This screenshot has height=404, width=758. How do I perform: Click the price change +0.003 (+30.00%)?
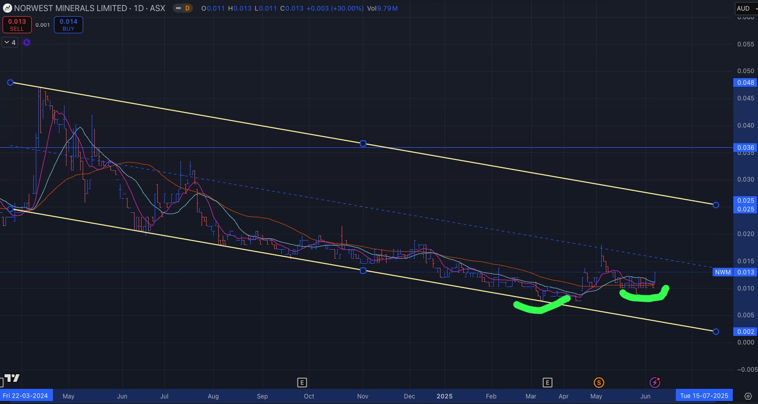tap(335, 8)
